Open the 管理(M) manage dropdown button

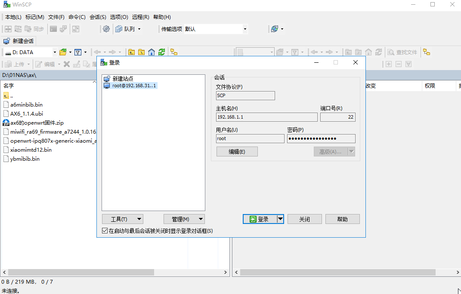tap(184, 219)
